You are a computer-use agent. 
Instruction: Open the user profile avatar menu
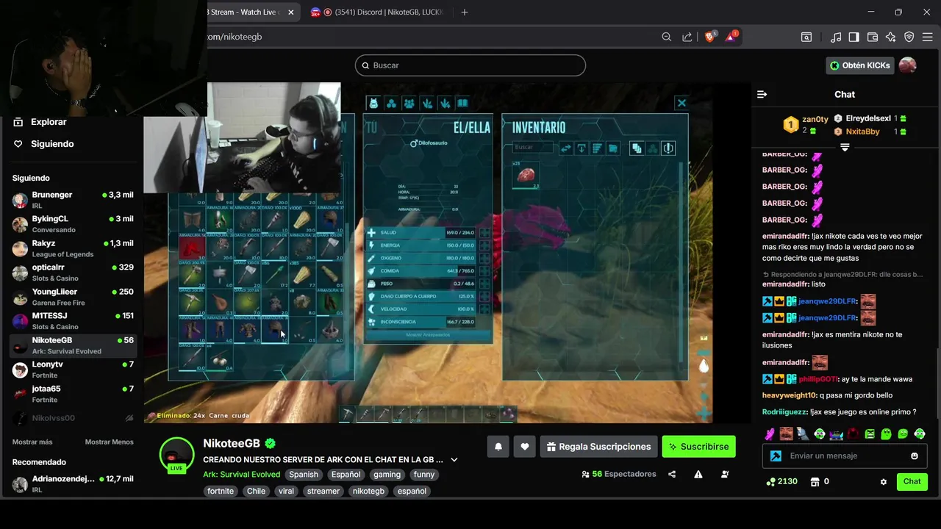[x=908, y=65]
